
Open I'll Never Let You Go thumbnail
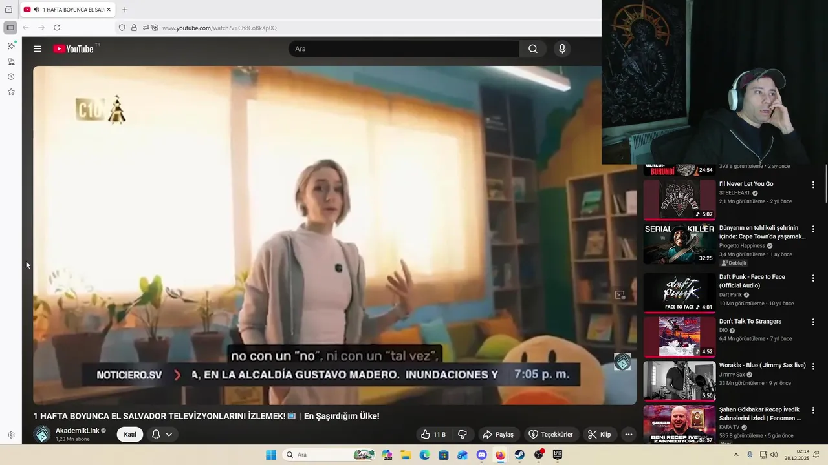(679, 200)
